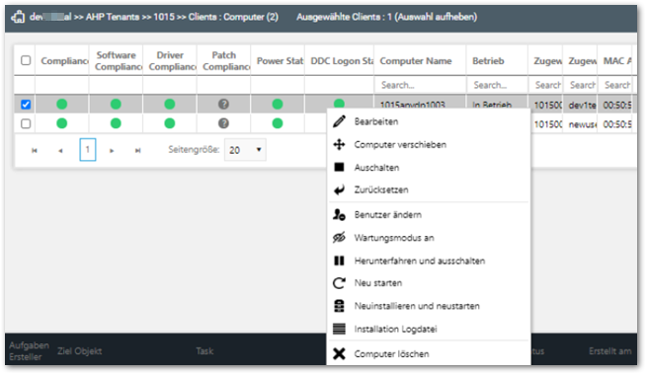Go to next page arrow
Screen dimensions: 646x374
[112, 151]
